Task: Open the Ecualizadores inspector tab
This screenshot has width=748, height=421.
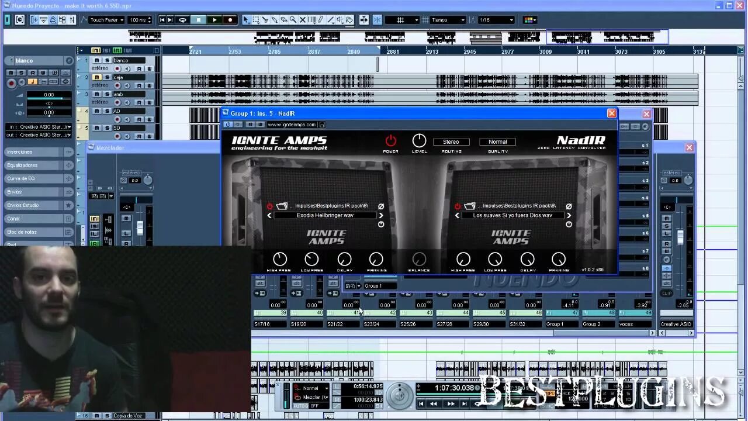Action: point(39,165)
